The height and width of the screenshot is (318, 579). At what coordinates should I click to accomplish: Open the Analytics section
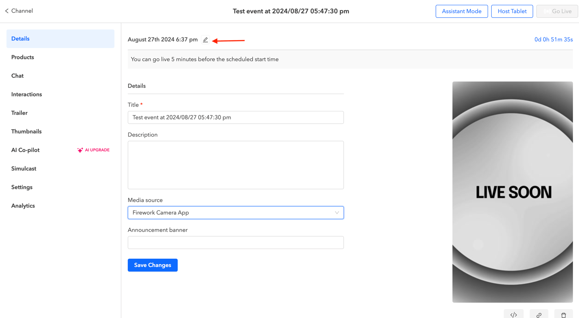[x=23, y=206]
